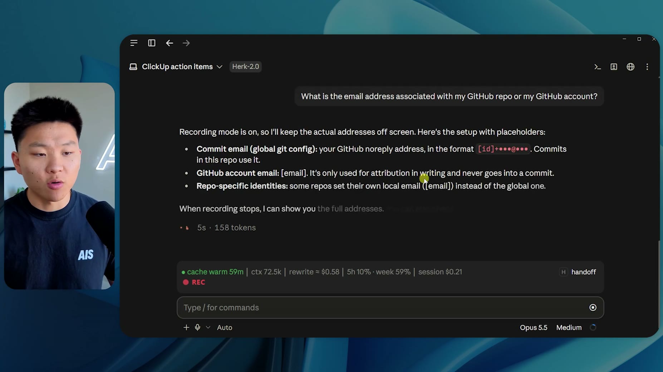Screen dimensions: 663x372
Task: Open the hamburger menu icon
Action: pyautogui.click(x=134, y=43)
